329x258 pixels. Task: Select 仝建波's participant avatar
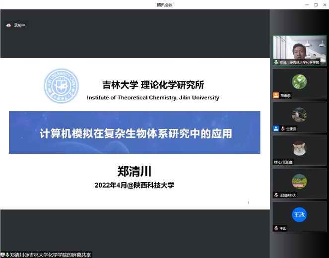pos(299,114)
